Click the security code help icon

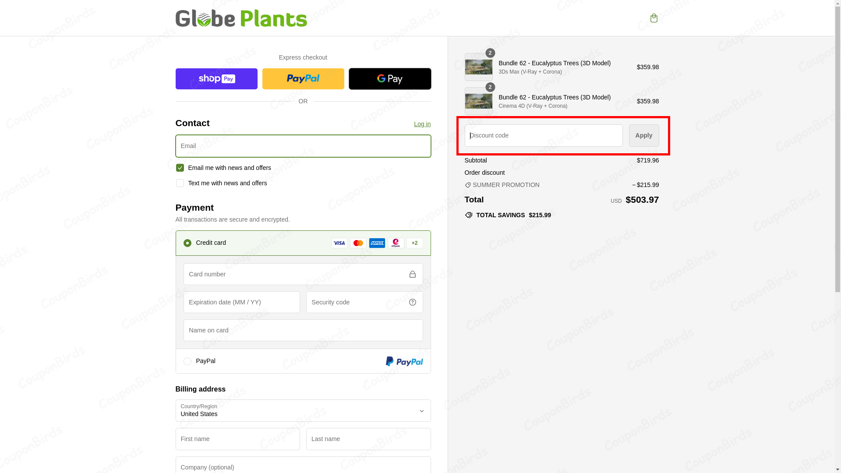pyautogui.click(x=412, y=302)
